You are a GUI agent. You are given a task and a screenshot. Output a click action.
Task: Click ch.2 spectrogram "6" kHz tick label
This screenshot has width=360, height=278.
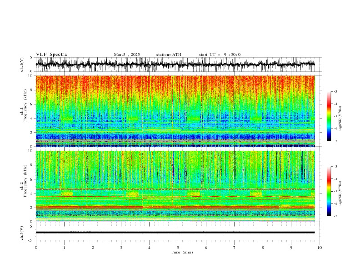tap(31, 179)
